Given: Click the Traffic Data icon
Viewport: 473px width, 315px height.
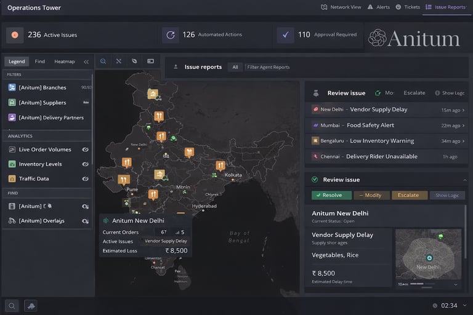Looking at the screenshot, I should (12, 179).
